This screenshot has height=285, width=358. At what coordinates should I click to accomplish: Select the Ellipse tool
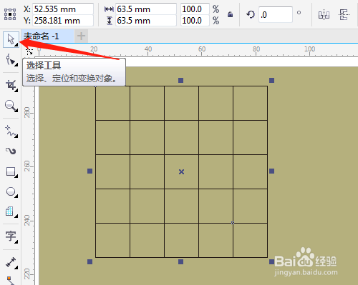(x=11, y=191)
